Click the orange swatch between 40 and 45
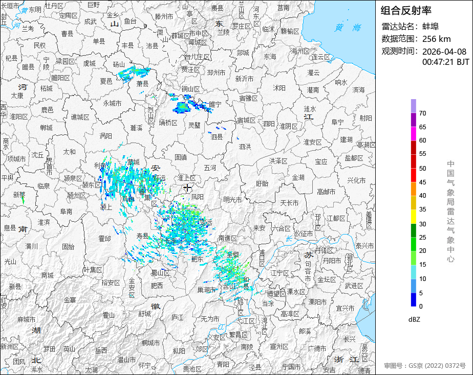This screenshot has width=473, height=375. pos(413,189)
